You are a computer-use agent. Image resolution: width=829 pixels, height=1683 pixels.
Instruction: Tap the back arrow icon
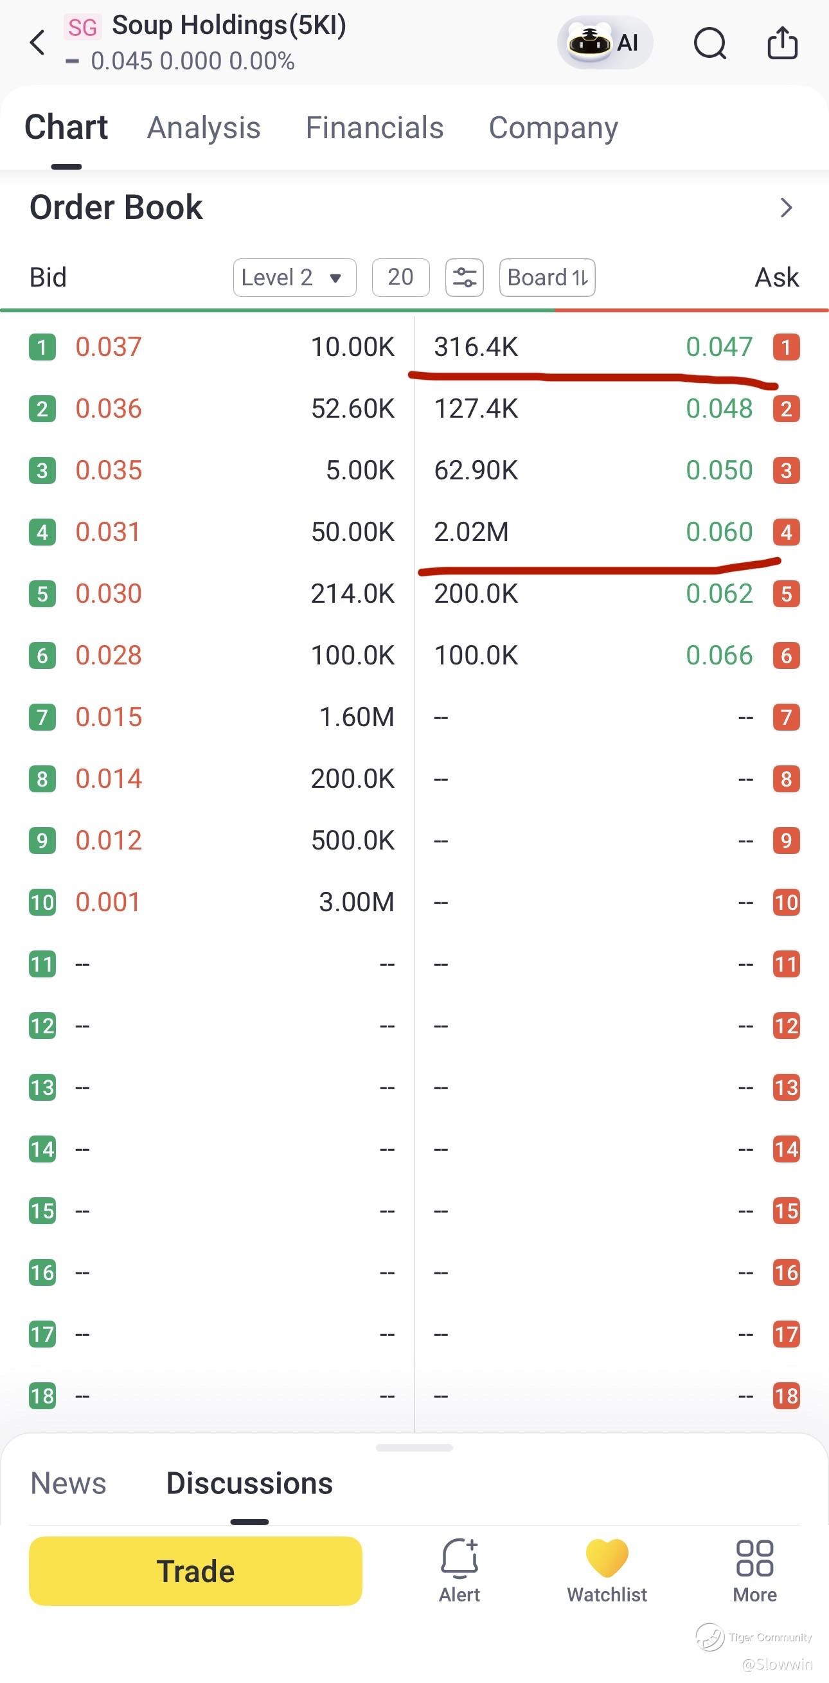click(x=38, y=43)
